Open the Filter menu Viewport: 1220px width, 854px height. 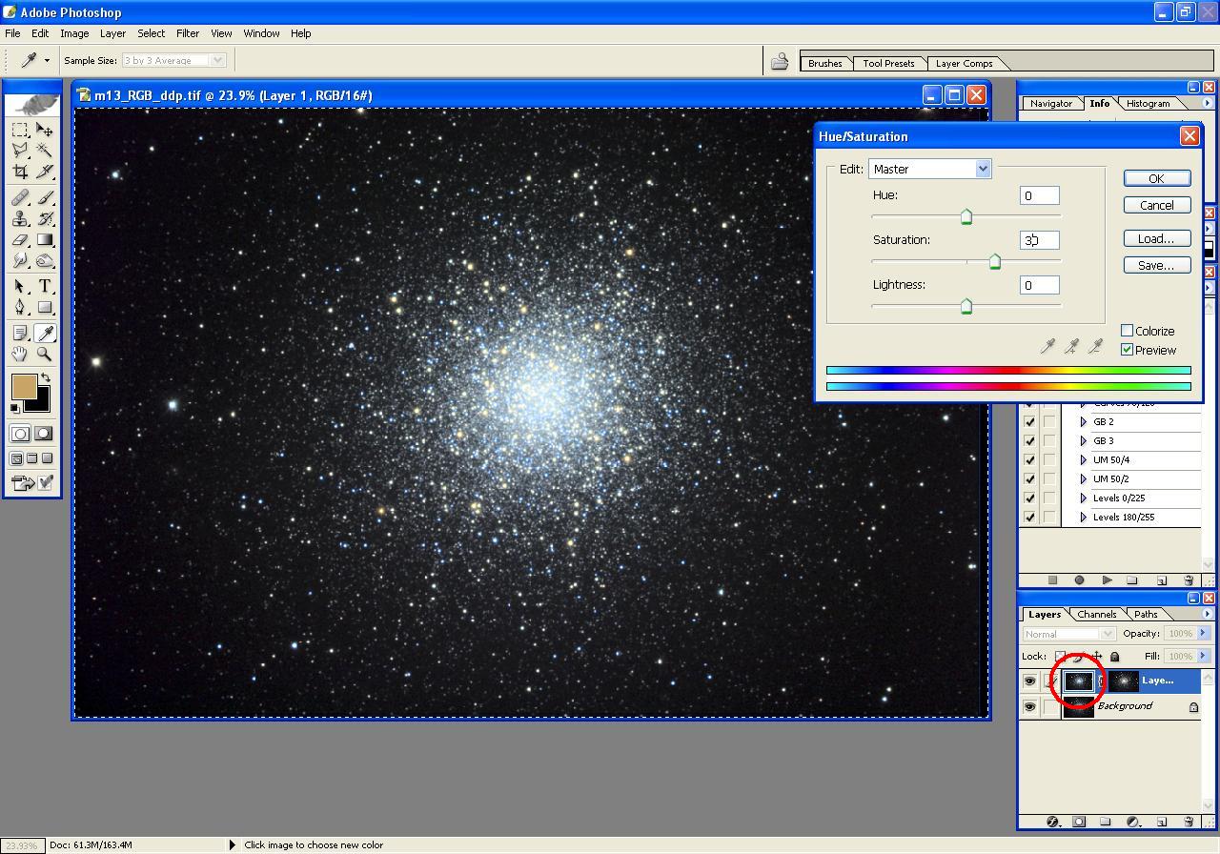[x=187, y=33]
